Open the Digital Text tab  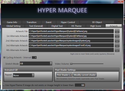pyautogui.click(x=57, y=26)
